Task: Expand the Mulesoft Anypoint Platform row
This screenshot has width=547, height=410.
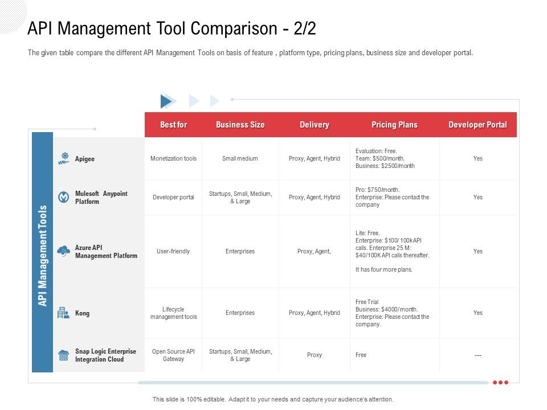Action: (x=103, y=197)
